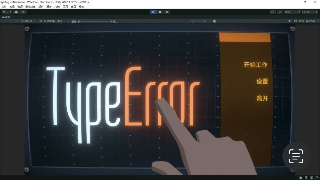
Task: Open the Display 1 dropdown
Action: coord(27,21)
